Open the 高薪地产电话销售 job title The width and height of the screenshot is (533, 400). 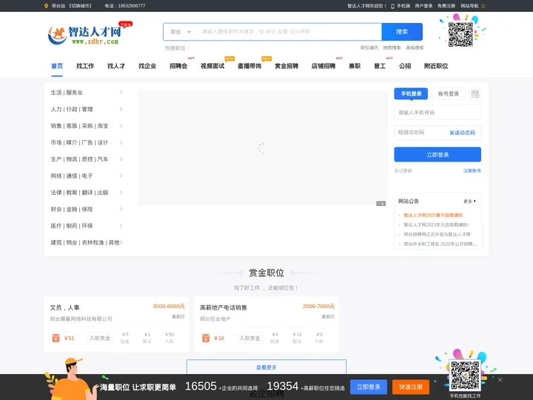[224, 308]
